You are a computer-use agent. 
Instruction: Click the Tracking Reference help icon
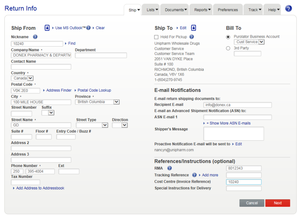[x=194, y=175]
